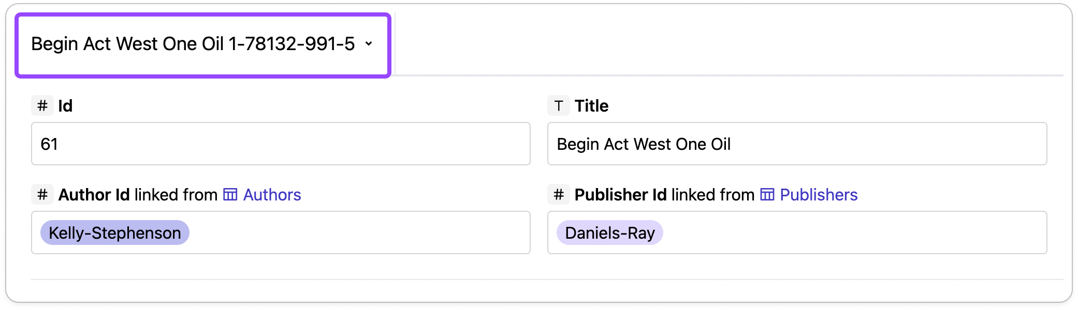Click the Id field containing 61
1078x310 pixels.
[281, 144]
